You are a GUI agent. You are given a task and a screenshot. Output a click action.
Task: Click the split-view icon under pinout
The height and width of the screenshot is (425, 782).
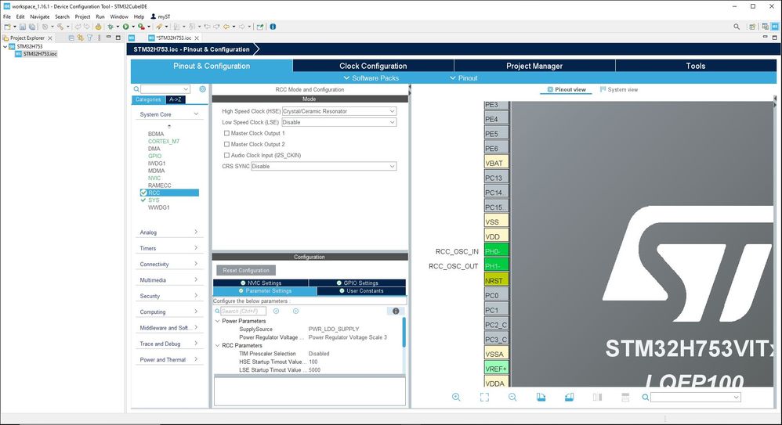point(598,397)
